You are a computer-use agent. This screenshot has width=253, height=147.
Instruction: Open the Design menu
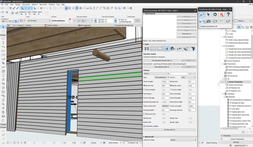click(x=18, y=4)
